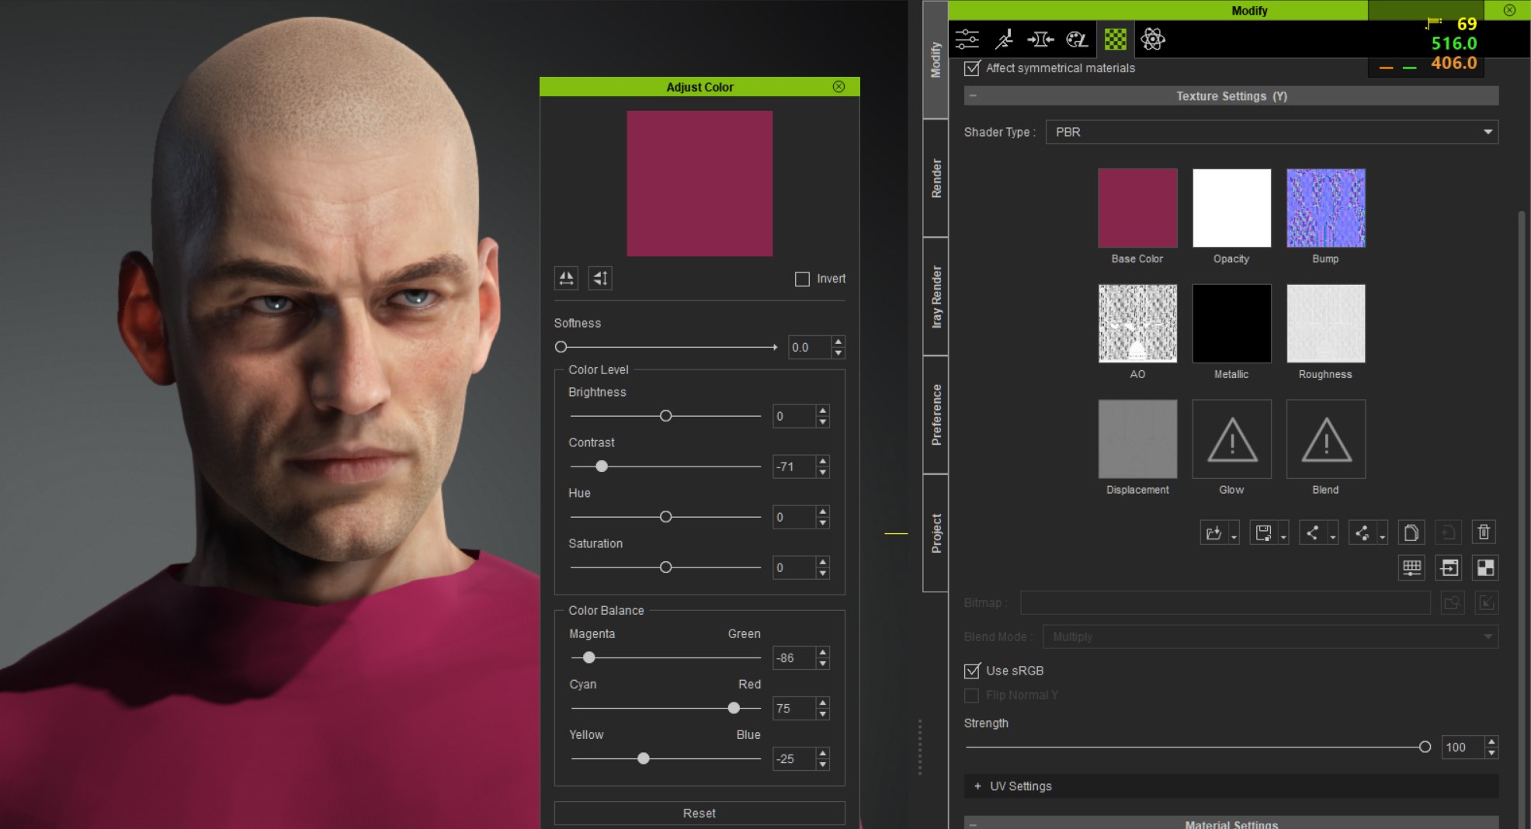The width and height of the screenshot is (1531, 829).
Task: Click the Hue slider handle
Action: [x=665, y=517]
